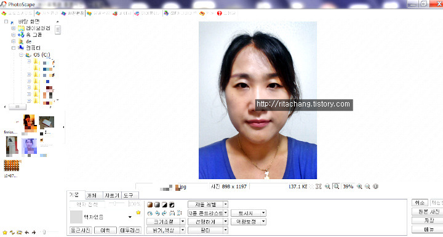
Task: Adjust the frame size slider
Action: pos(116,204)
